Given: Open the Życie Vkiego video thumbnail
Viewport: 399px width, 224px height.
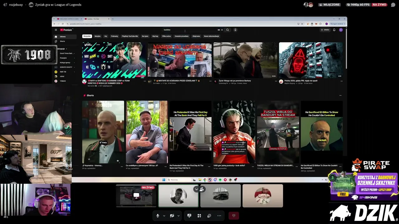Looking at the screenshot, I should coord(245,60).
